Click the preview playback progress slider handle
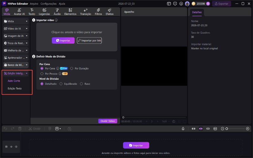 tap(123, 117)
